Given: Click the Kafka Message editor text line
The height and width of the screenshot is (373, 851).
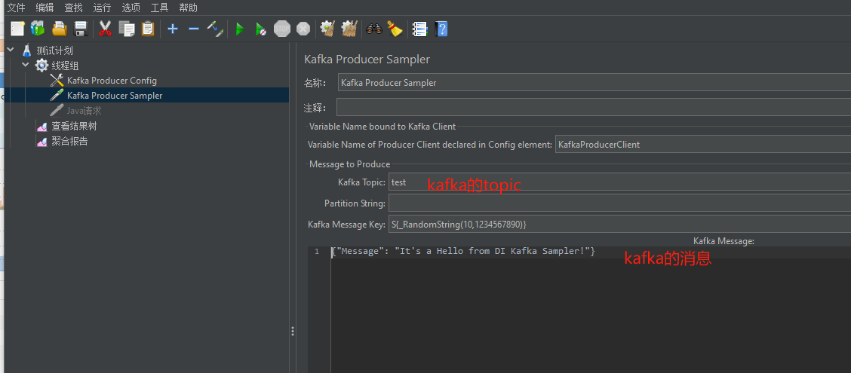Looking at the screenshot, I should pos(463,252).
